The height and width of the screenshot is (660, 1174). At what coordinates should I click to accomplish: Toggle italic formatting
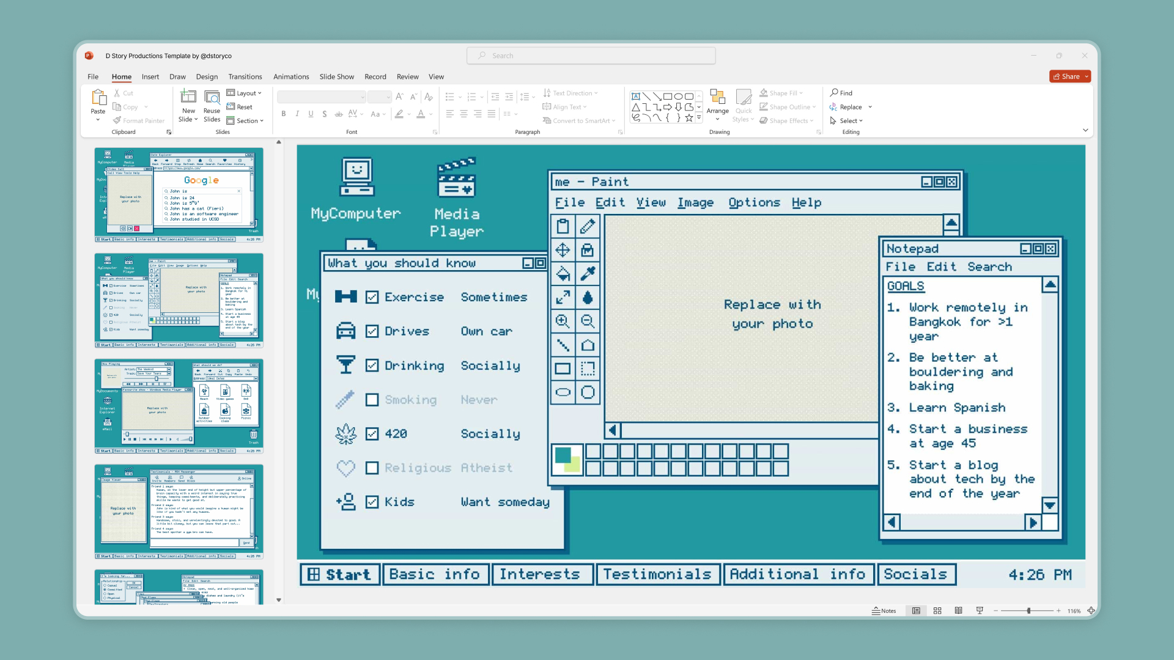(297, 114)
